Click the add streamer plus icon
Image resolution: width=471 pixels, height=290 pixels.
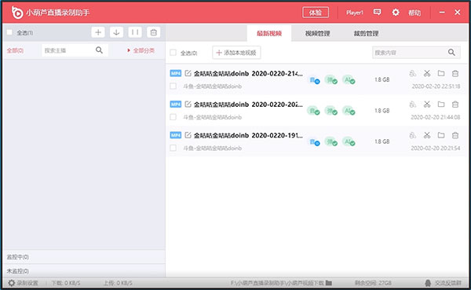click(98, 32)
